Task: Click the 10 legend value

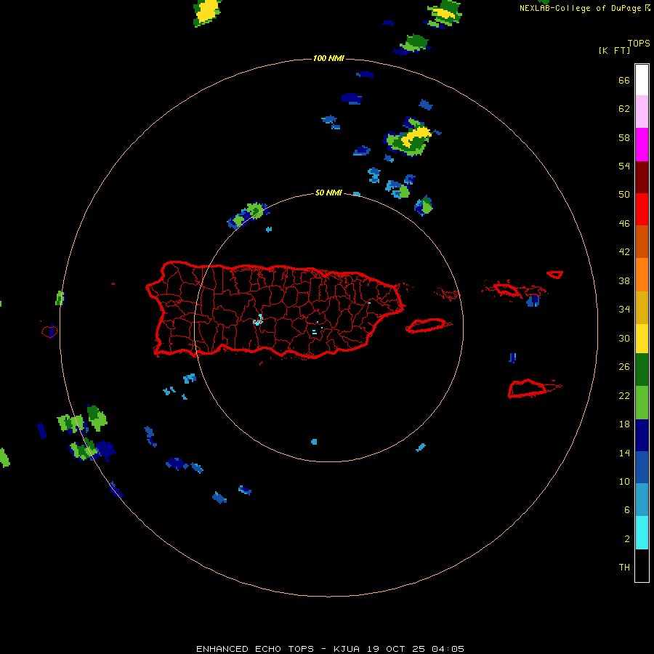Action: click(624, 482)
